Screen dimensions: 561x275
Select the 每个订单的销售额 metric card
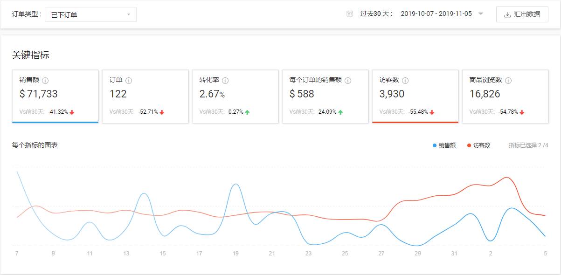pos(325,96)
